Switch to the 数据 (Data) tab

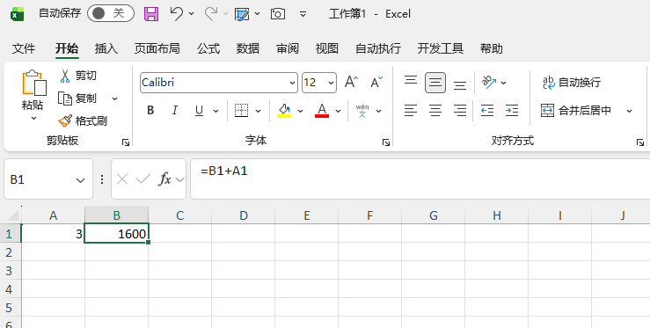pyautogui.click(x=248, y=48)
